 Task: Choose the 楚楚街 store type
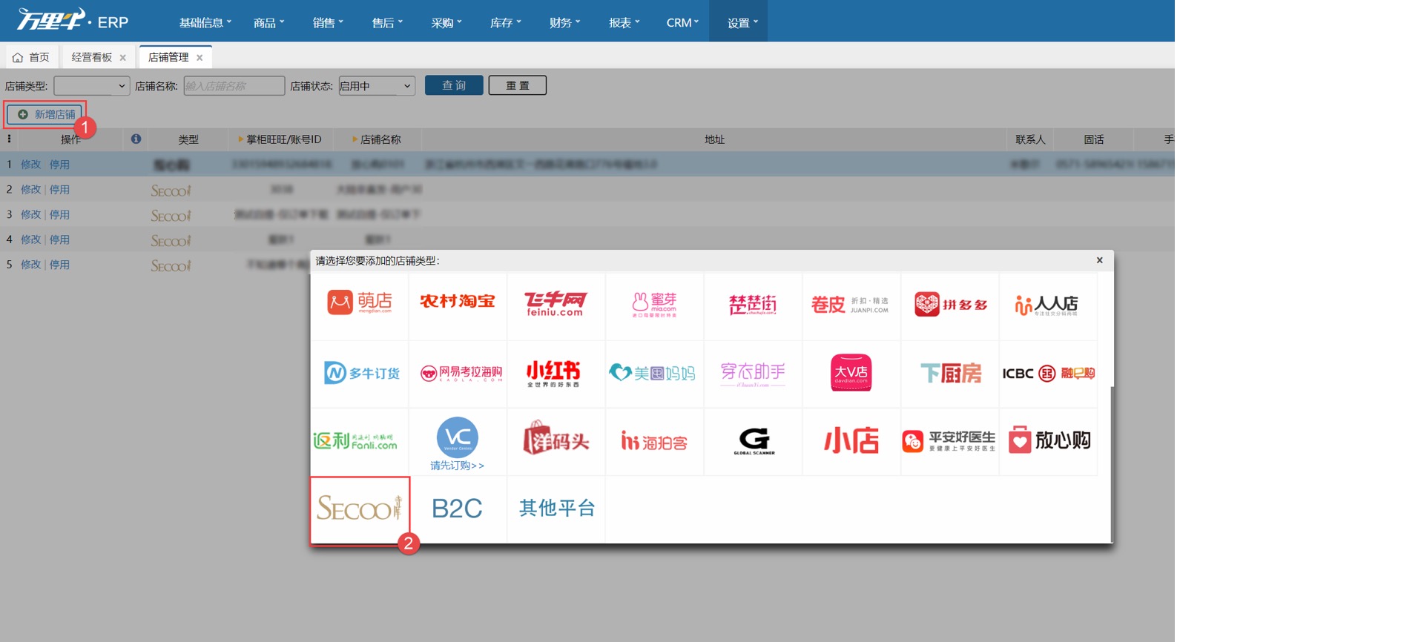[753, 303]
